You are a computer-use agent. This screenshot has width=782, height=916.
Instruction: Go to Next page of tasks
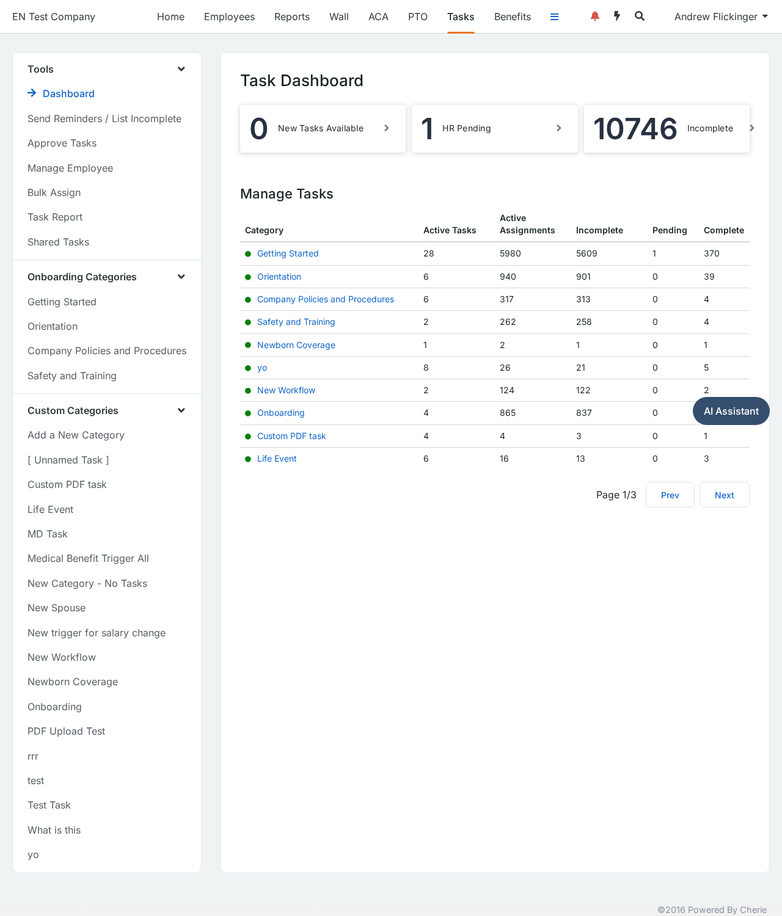(724, 495)
